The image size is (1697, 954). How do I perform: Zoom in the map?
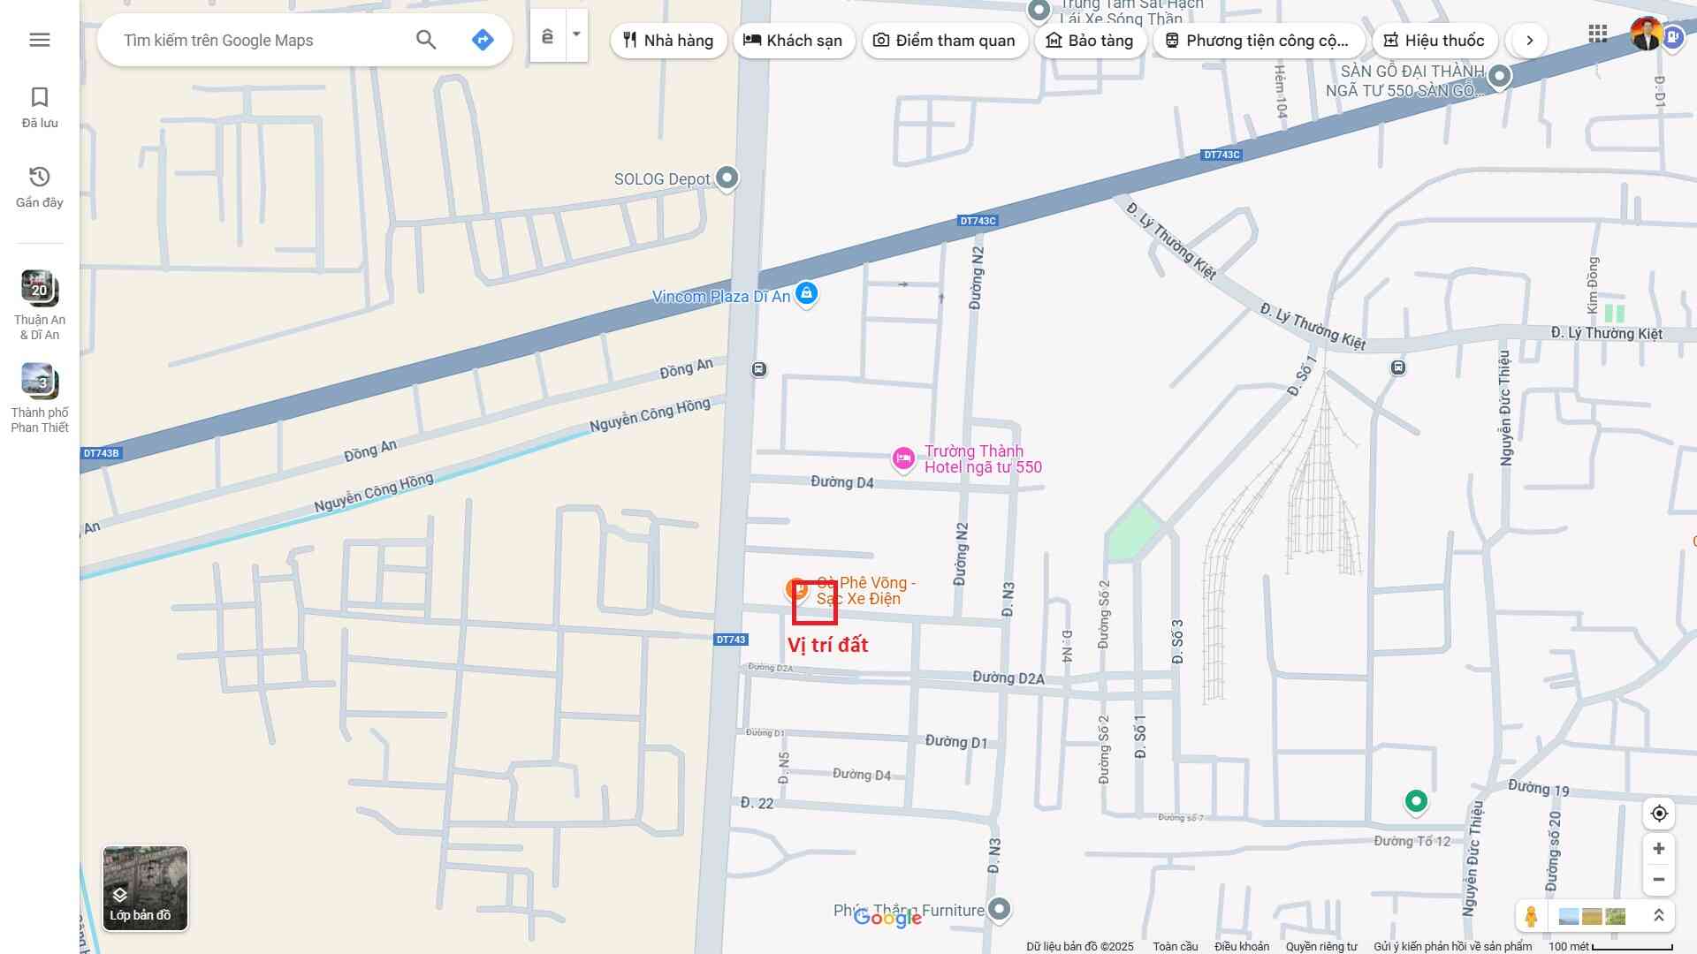[x=1659, y=849]
